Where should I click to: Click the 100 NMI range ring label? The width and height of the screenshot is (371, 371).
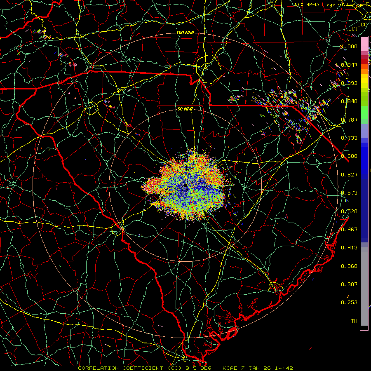185,33
